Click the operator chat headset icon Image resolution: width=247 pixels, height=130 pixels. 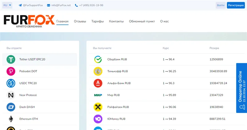point(242,107)
